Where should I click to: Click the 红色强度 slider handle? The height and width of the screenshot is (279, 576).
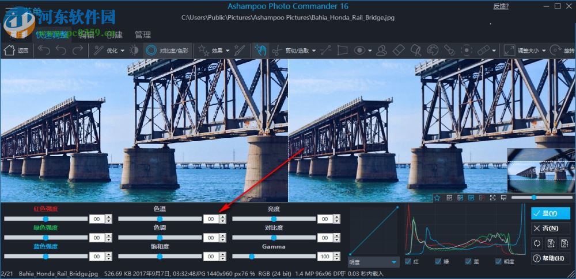pos(46,219)
